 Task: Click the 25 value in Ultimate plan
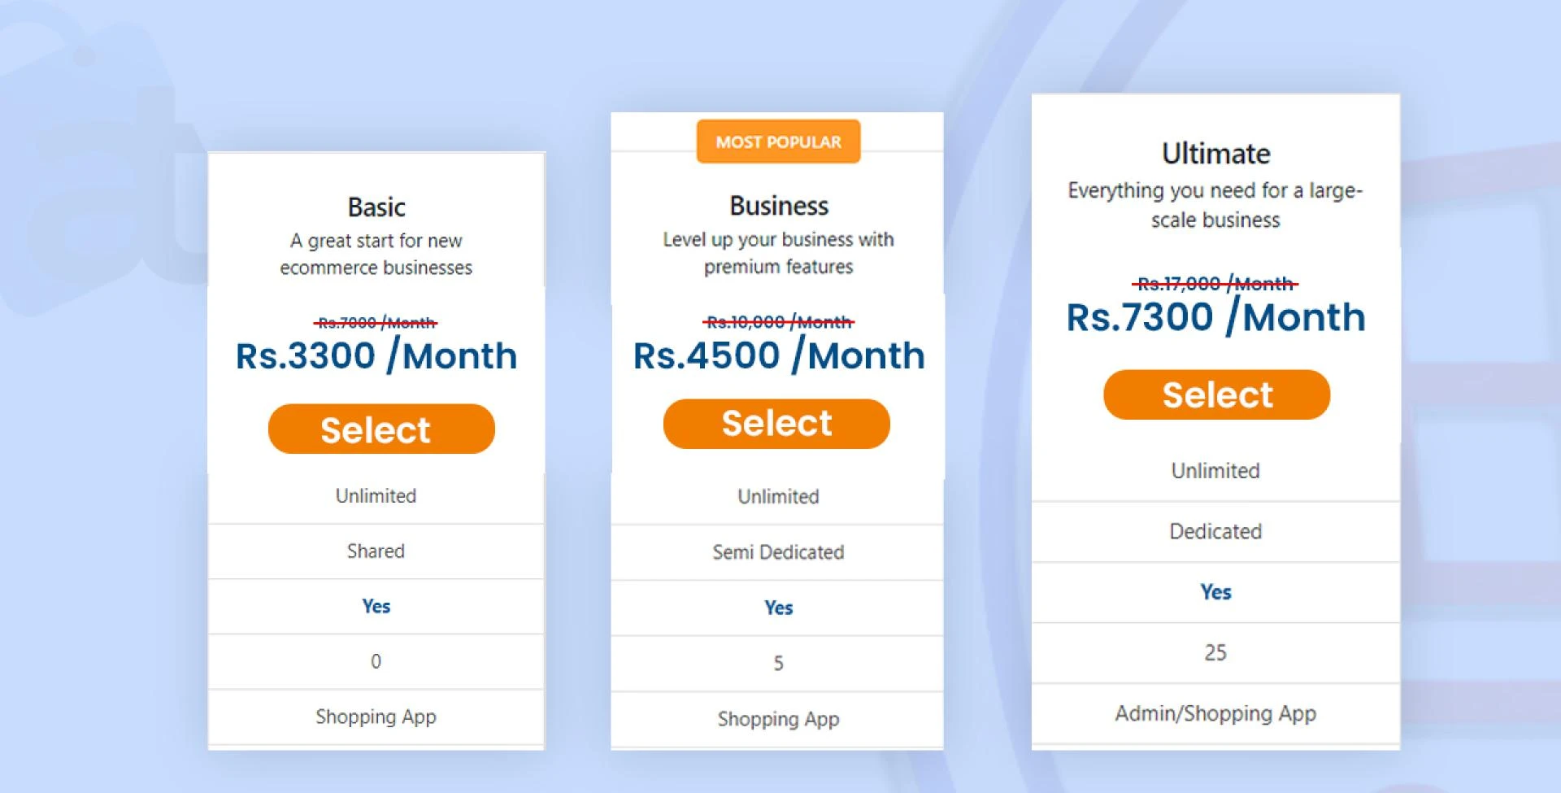pos(1215,652)
